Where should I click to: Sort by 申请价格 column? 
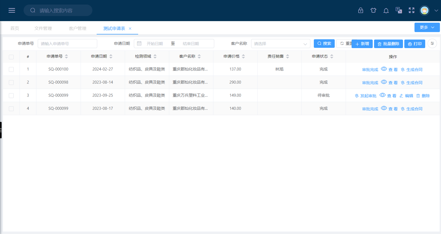(243, 56)
